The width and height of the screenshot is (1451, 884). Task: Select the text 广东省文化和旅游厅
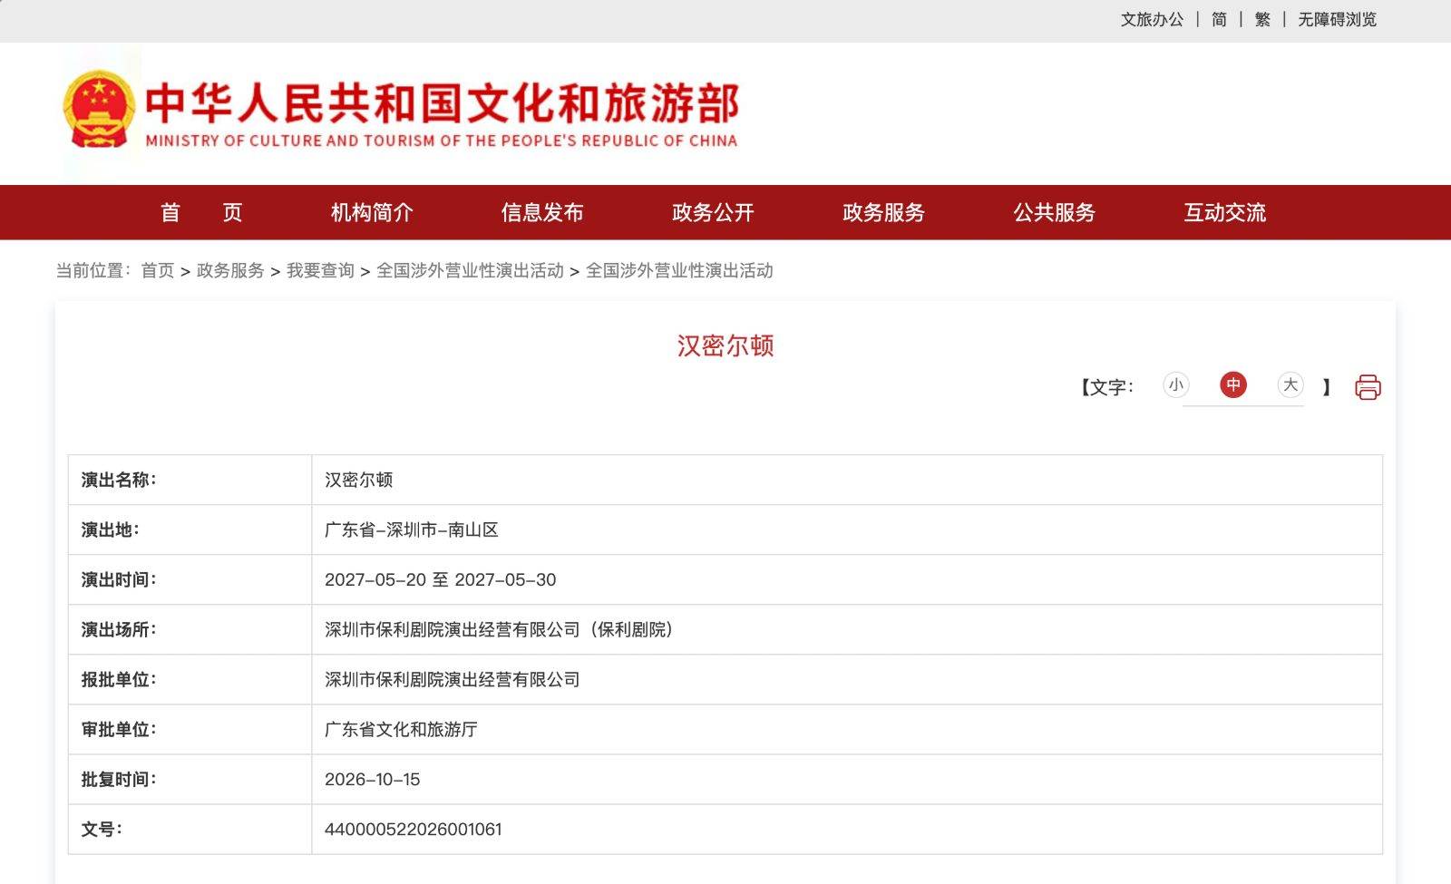[x=401, y=729]
